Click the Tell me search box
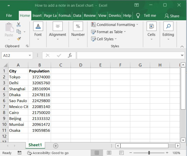The height and width of the screenshot is (156, 187). click(150, 15)
